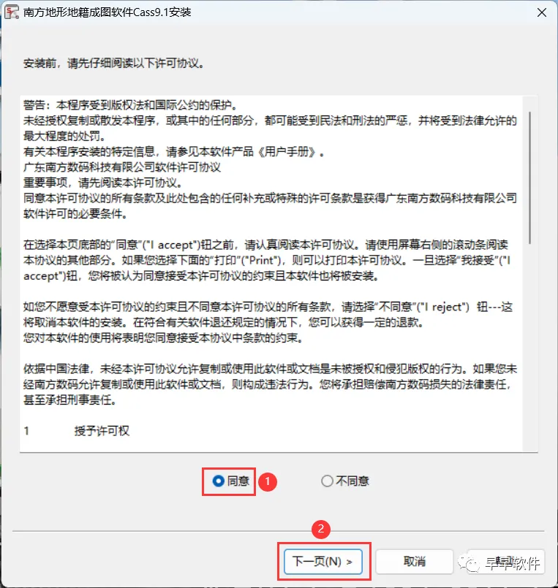Close the Cass9.1 installer window
Viewport: 558px width, 588px height.
pos(541,12)
